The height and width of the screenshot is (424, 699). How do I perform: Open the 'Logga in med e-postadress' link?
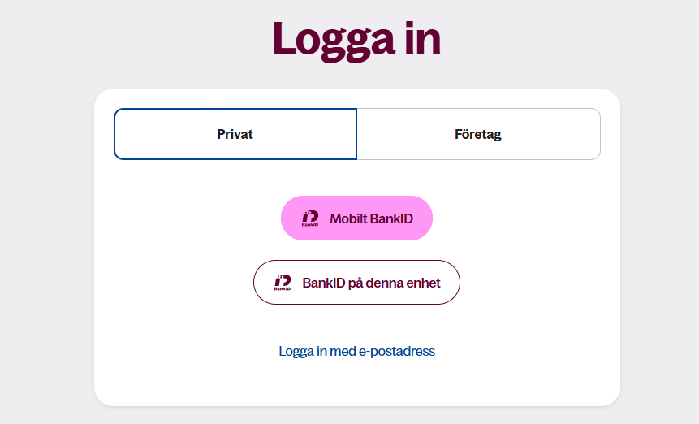[356, 352]
